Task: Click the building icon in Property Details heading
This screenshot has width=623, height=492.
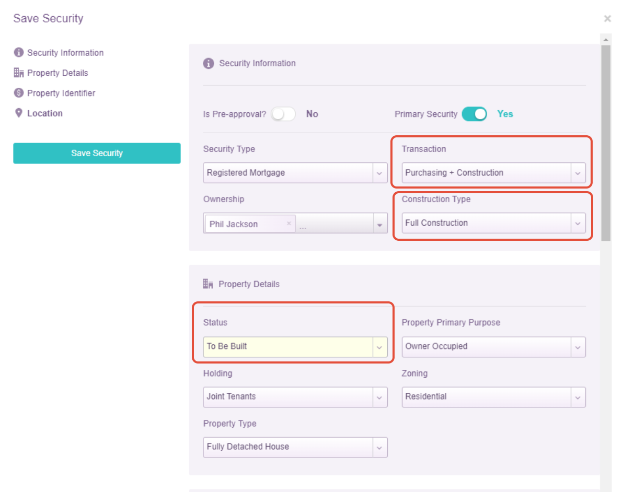Action: 208,284
